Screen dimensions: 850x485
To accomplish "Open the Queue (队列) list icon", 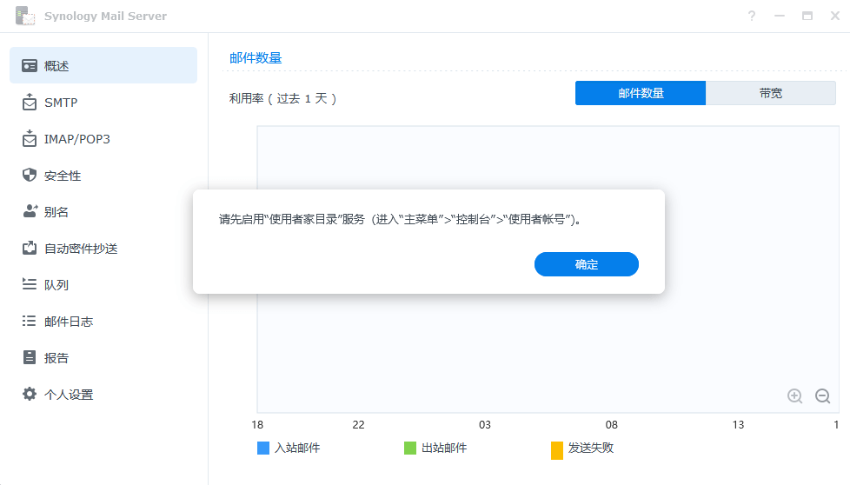I will tap(30, 285).
